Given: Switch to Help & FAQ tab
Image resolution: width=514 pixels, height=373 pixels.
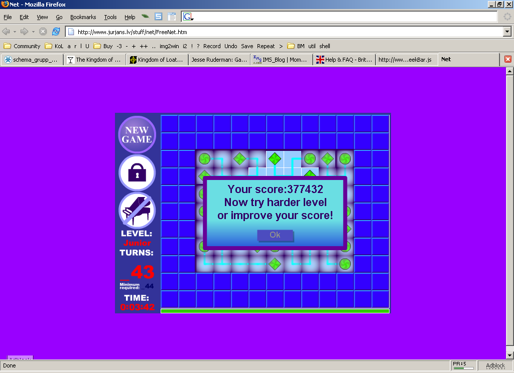Looking at the screenshot, I should [344, 60].
